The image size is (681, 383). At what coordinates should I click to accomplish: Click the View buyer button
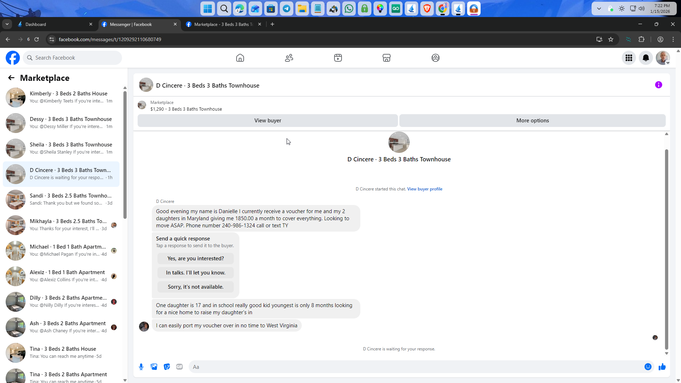(267, 121)
